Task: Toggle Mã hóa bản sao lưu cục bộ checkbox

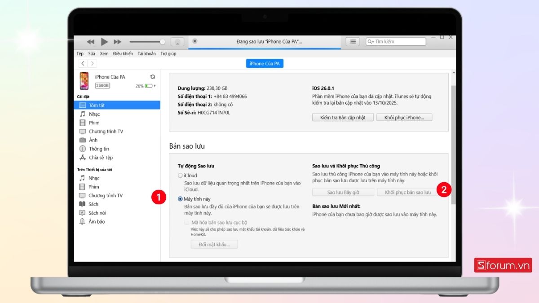Action: click(187, 222)
